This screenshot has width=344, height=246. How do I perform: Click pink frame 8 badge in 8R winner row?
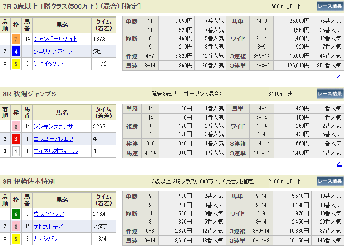[16, 126]
